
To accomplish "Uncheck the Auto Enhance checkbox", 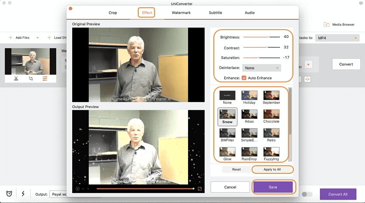I will pos(244,78).
